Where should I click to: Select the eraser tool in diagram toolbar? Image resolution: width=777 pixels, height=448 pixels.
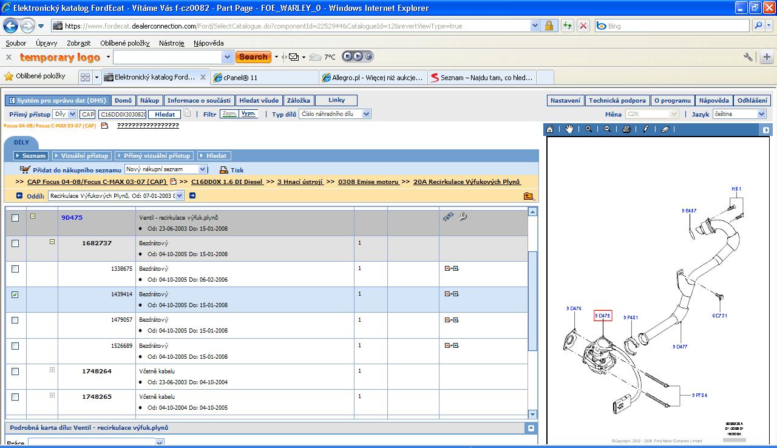click(665, 129)
